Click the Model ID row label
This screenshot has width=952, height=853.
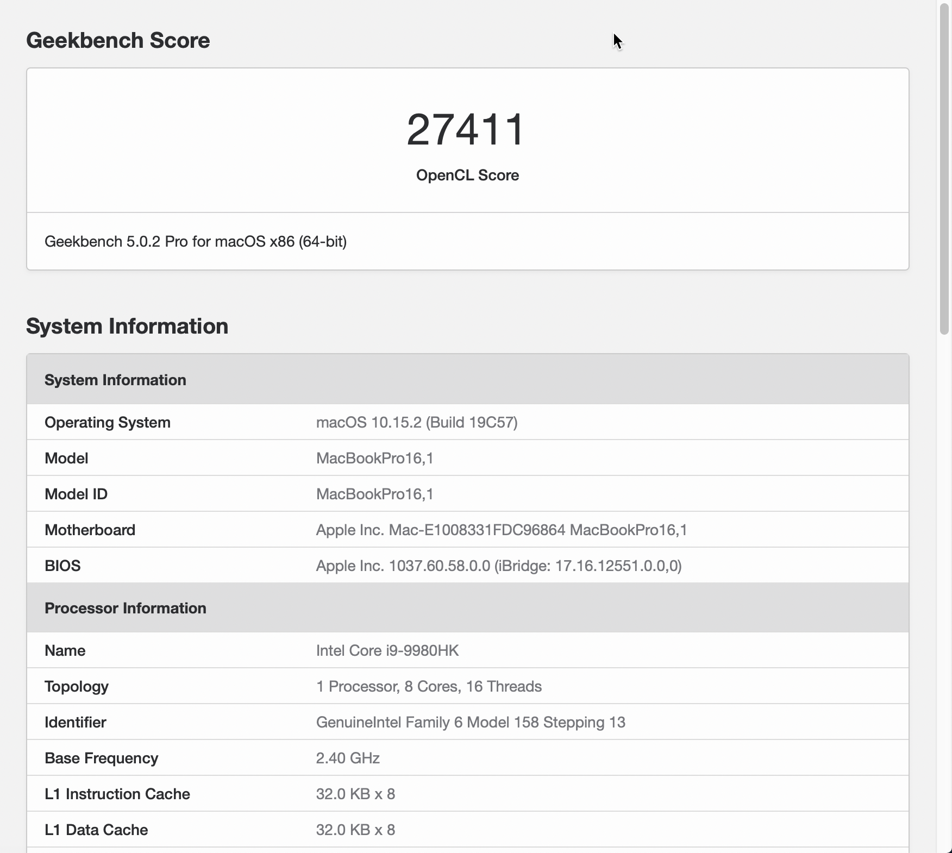pyautogui.click(x=76, y=494)
